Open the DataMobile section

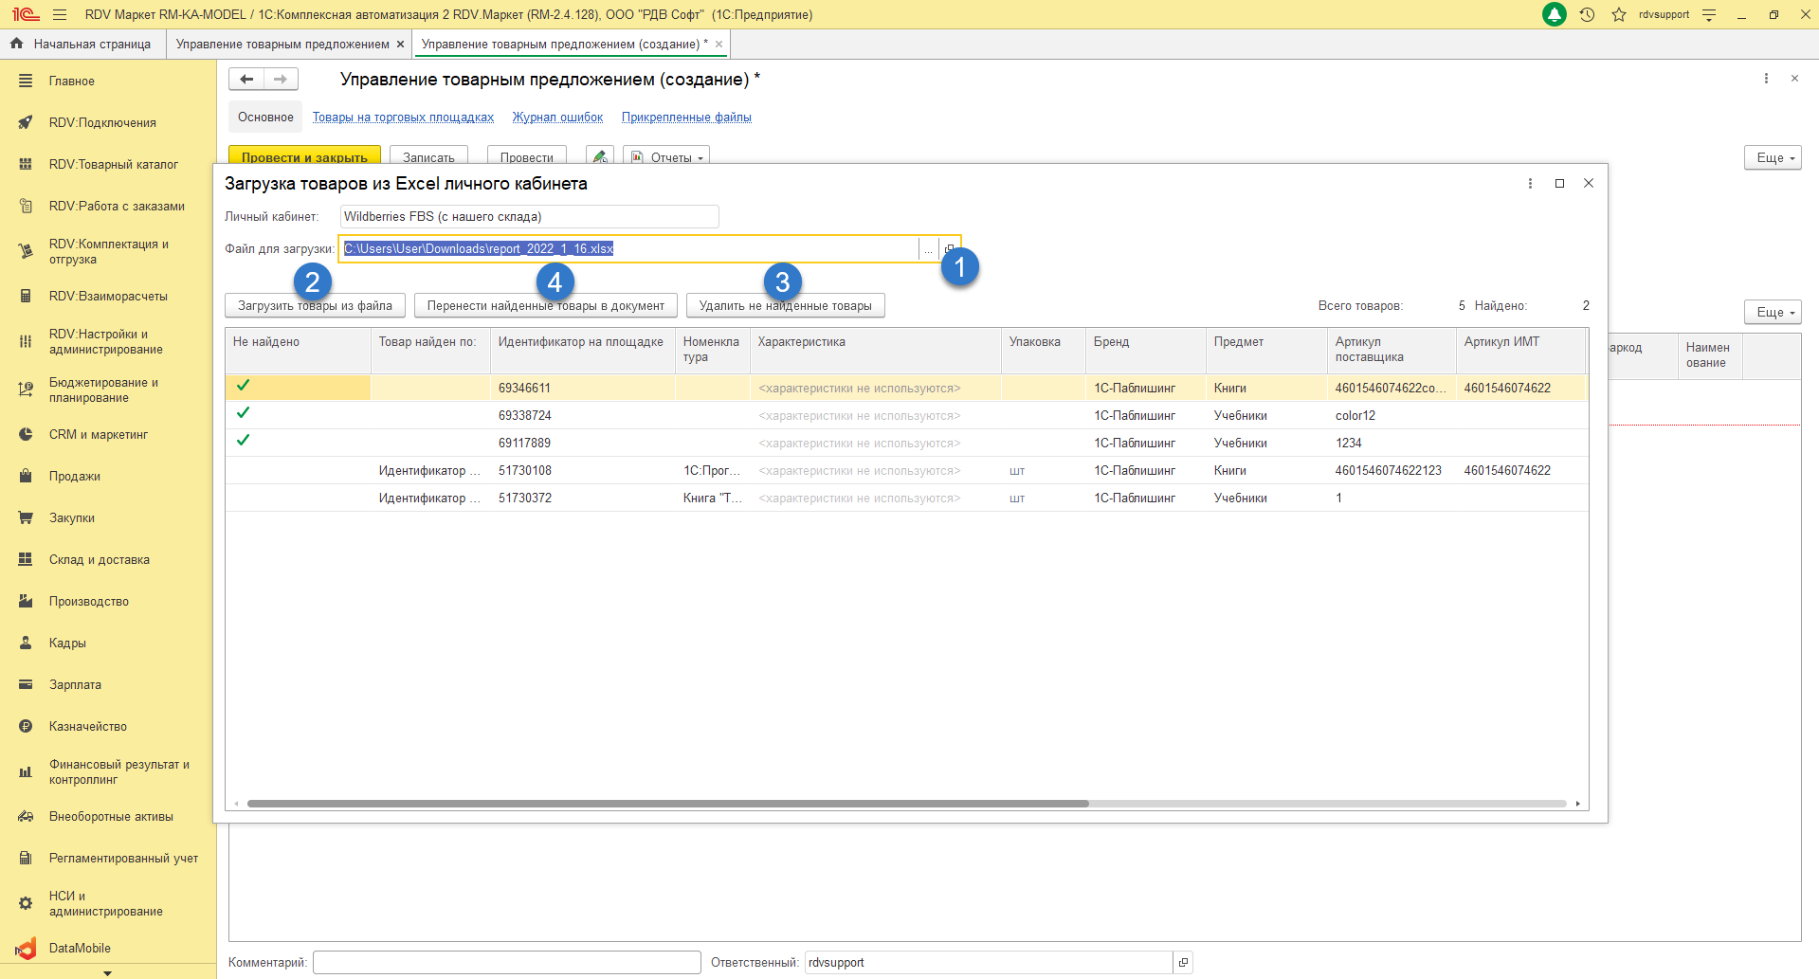(80, 948)
